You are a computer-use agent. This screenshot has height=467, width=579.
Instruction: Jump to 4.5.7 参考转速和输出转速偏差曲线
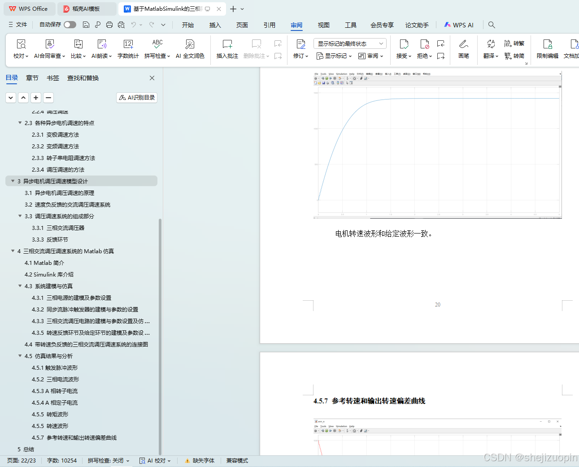coord(74,437)
